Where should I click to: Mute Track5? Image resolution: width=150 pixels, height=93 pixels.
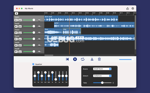coord(16,45)
